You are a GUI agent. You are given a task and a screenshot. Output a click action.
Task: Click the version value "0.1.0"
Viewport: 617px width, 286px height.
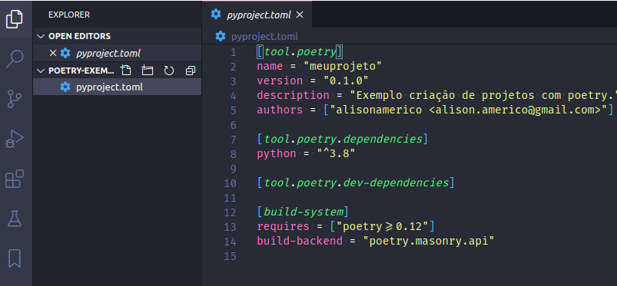pyautogui.click(x=346, y=81)
